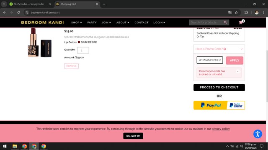Click the search magnifier icon

(225, 22)
